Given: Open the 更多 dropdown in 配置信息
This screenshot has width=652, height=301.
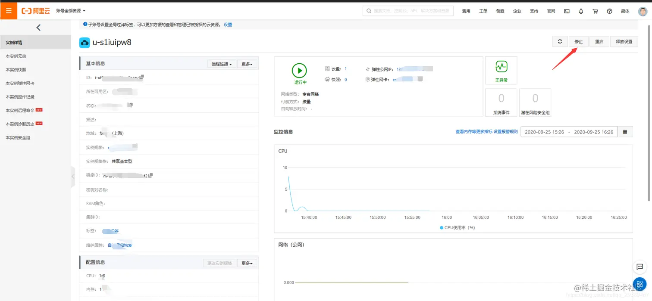Looking at the screenshot, I should 247,263.
